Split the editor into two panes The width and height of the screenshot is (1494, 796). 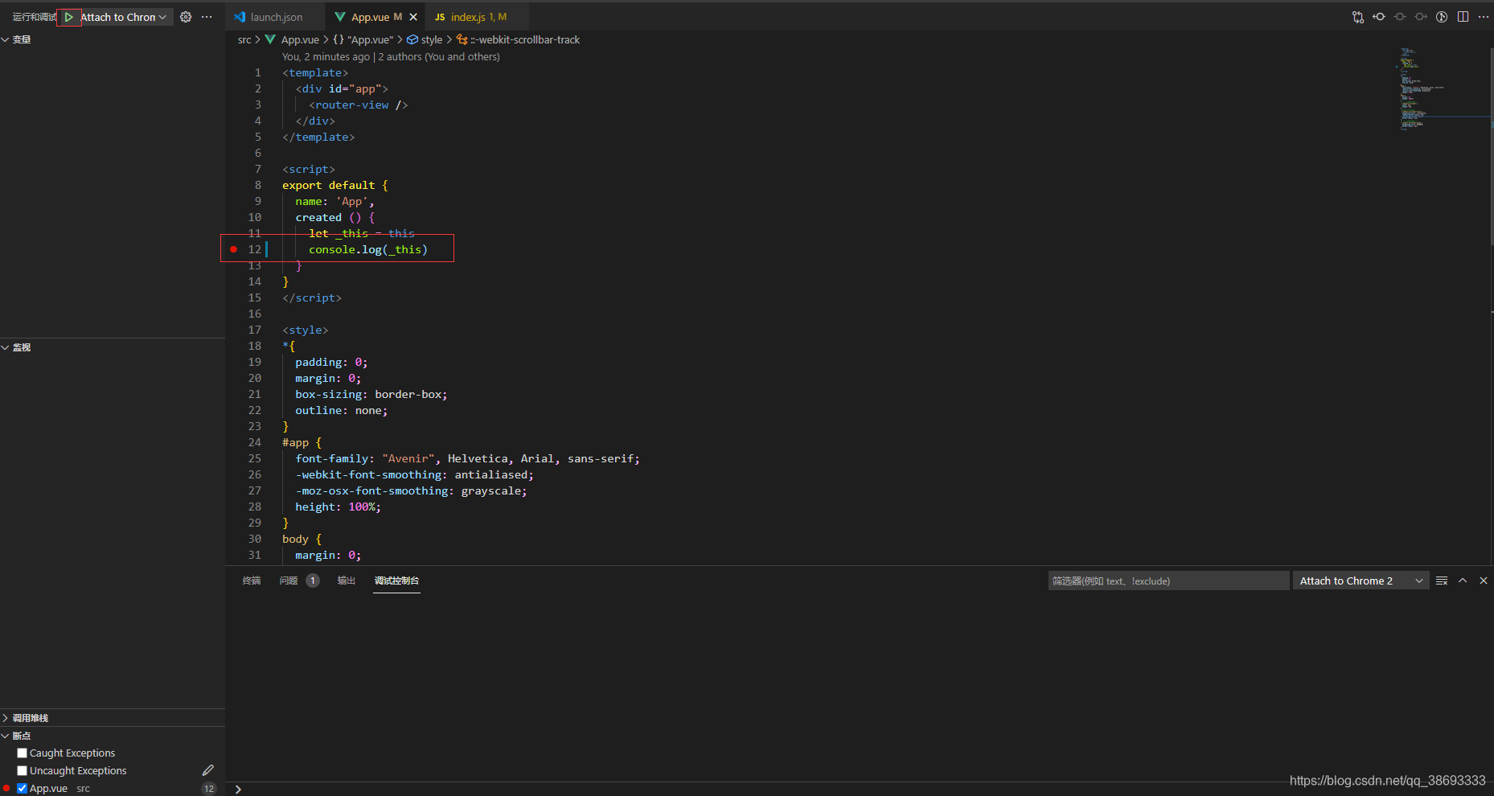[1463, 16]
